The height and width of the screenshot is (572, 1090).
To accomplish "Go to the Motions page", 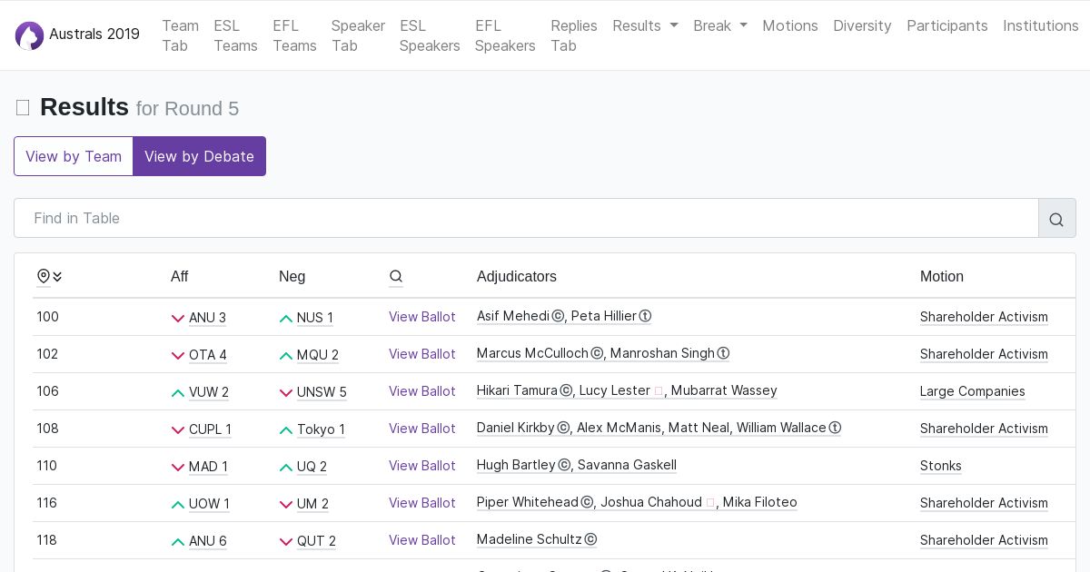I will point(789,25).
